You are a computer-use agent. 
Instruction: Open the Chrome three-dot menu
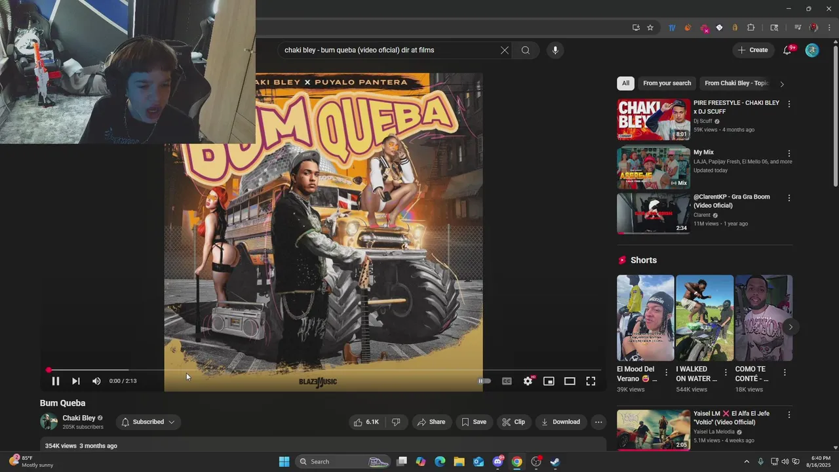[829, 28]
